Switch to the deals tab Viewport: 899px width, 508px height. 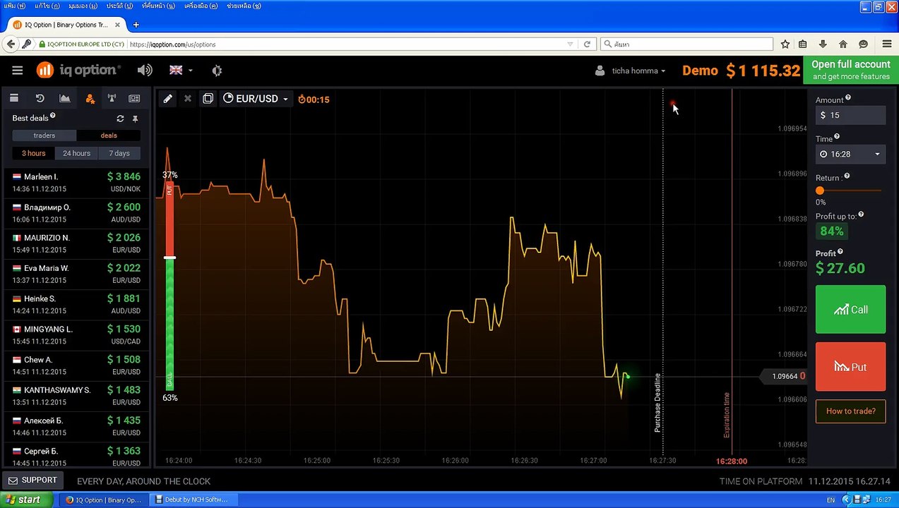tap(109, 135)
